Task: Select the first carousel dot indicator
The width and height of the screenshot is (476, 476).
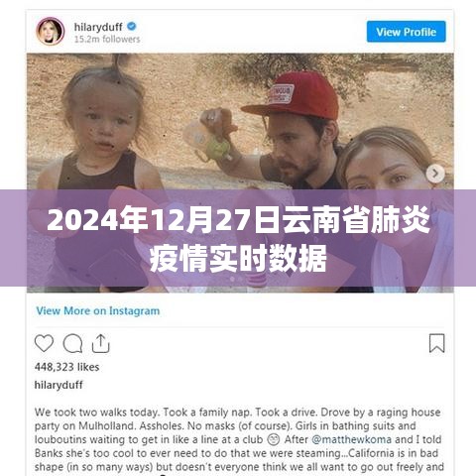Action: [x=232, y=280]
